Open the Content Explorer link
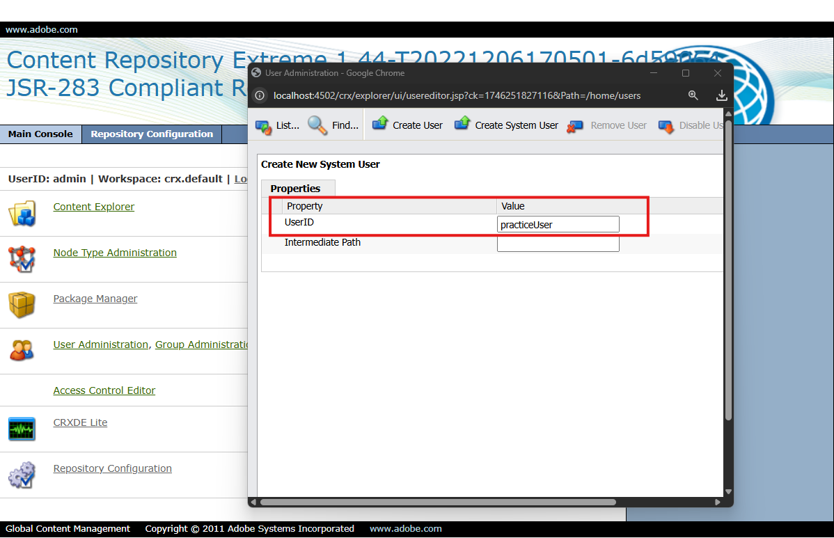 click(93, 207)
